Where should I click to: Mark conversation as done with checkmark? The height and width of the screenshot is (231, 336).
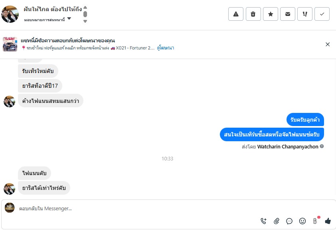tap(322, 14)
